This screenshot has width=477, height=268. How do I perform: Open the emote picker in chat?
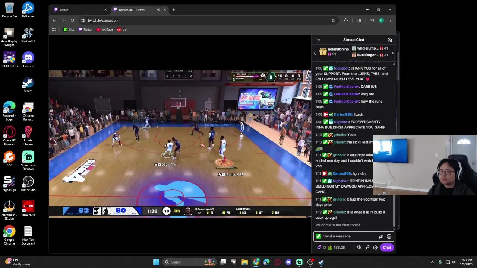pyautogui.click(x=389, y=236)
